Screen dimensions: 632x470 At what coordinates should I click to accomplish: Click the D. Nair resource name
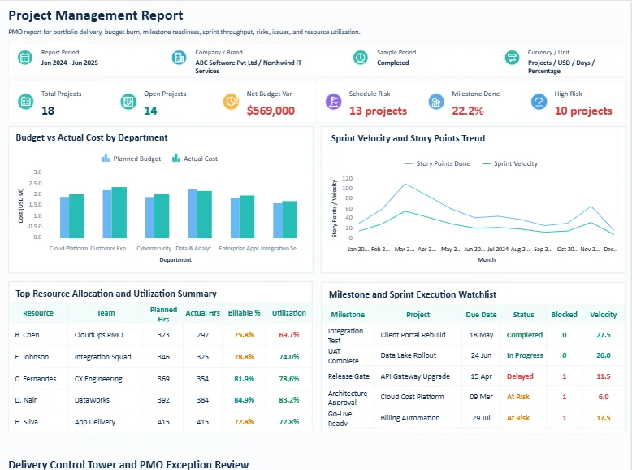click(x=26, y=400)
